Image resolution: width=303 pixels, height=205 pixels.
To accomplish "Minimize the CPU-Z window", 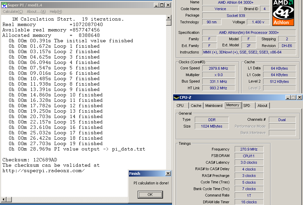I will pos(288,97).
